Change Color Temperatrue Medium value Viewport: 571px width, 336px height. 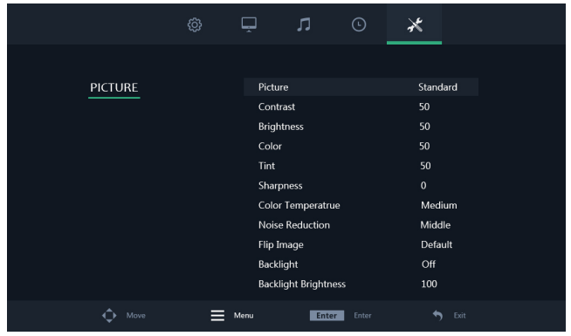(x=439, y=205)
